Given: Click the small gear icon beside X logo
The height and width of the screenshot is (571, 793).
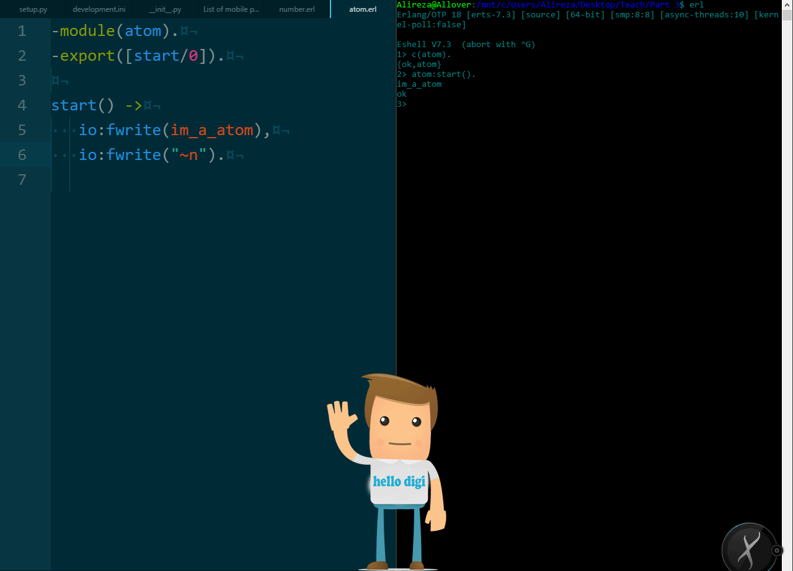Looking at the screenshot, I should (x=777, y=551).
